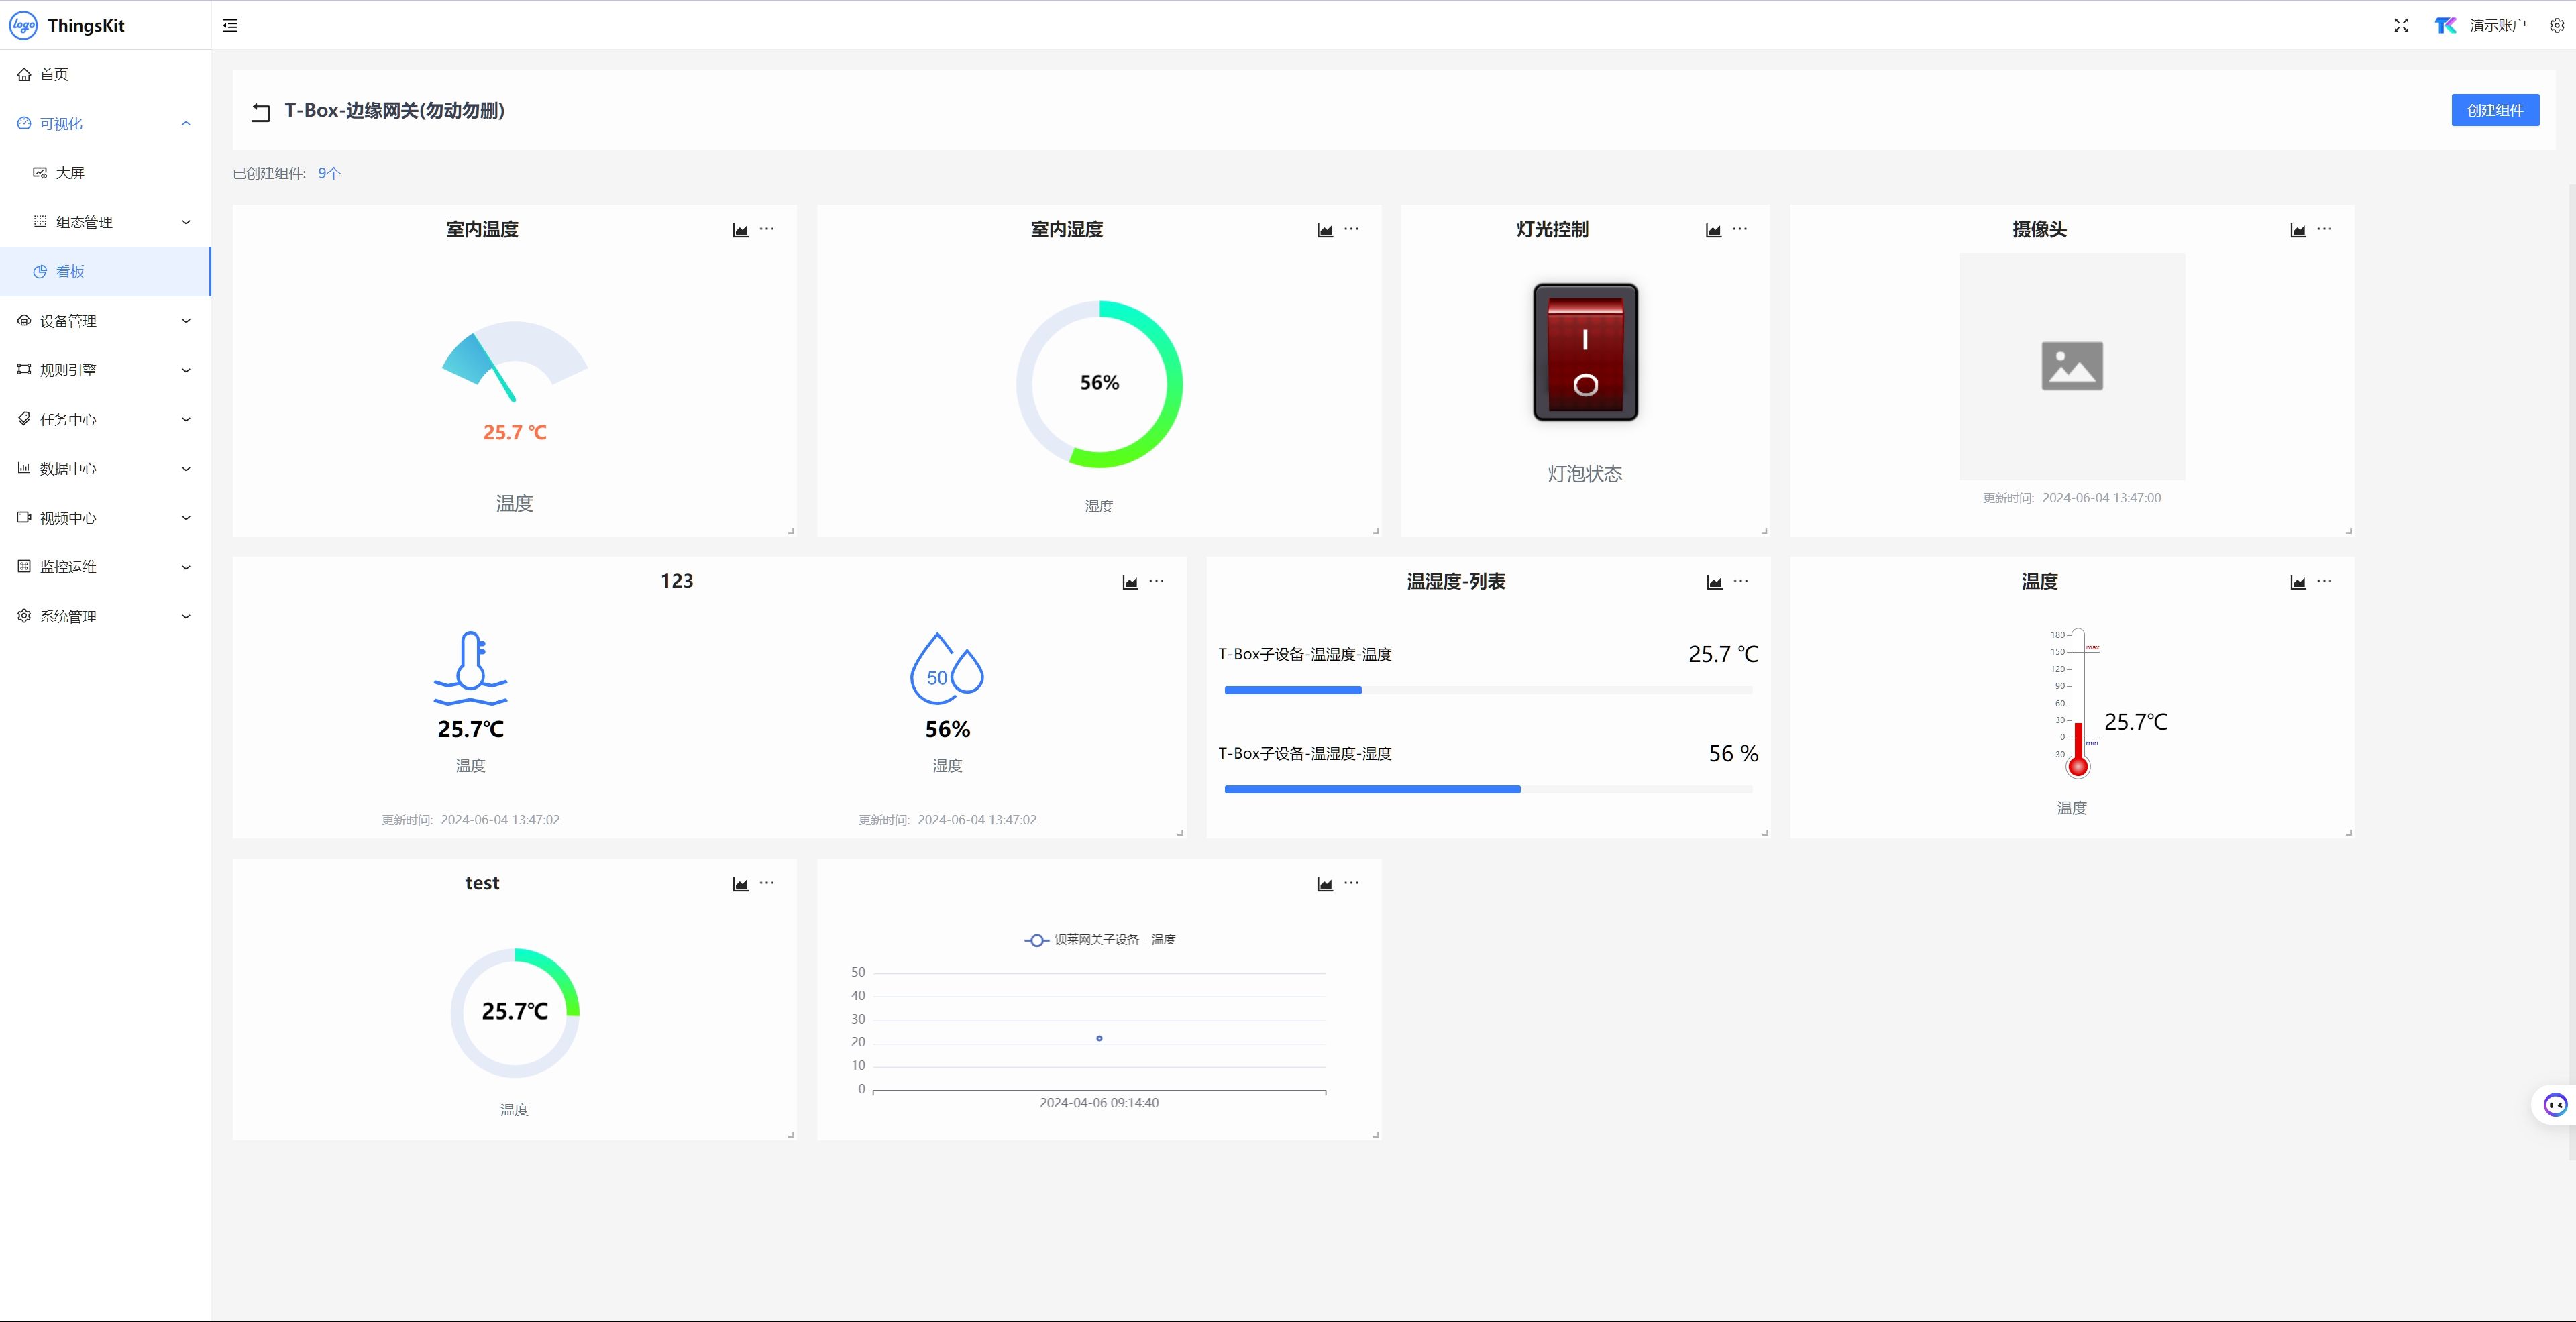2576x1322 pixels.
Task: Enter fullscreen mode via top-right icon
Action: click(2401, 25)
